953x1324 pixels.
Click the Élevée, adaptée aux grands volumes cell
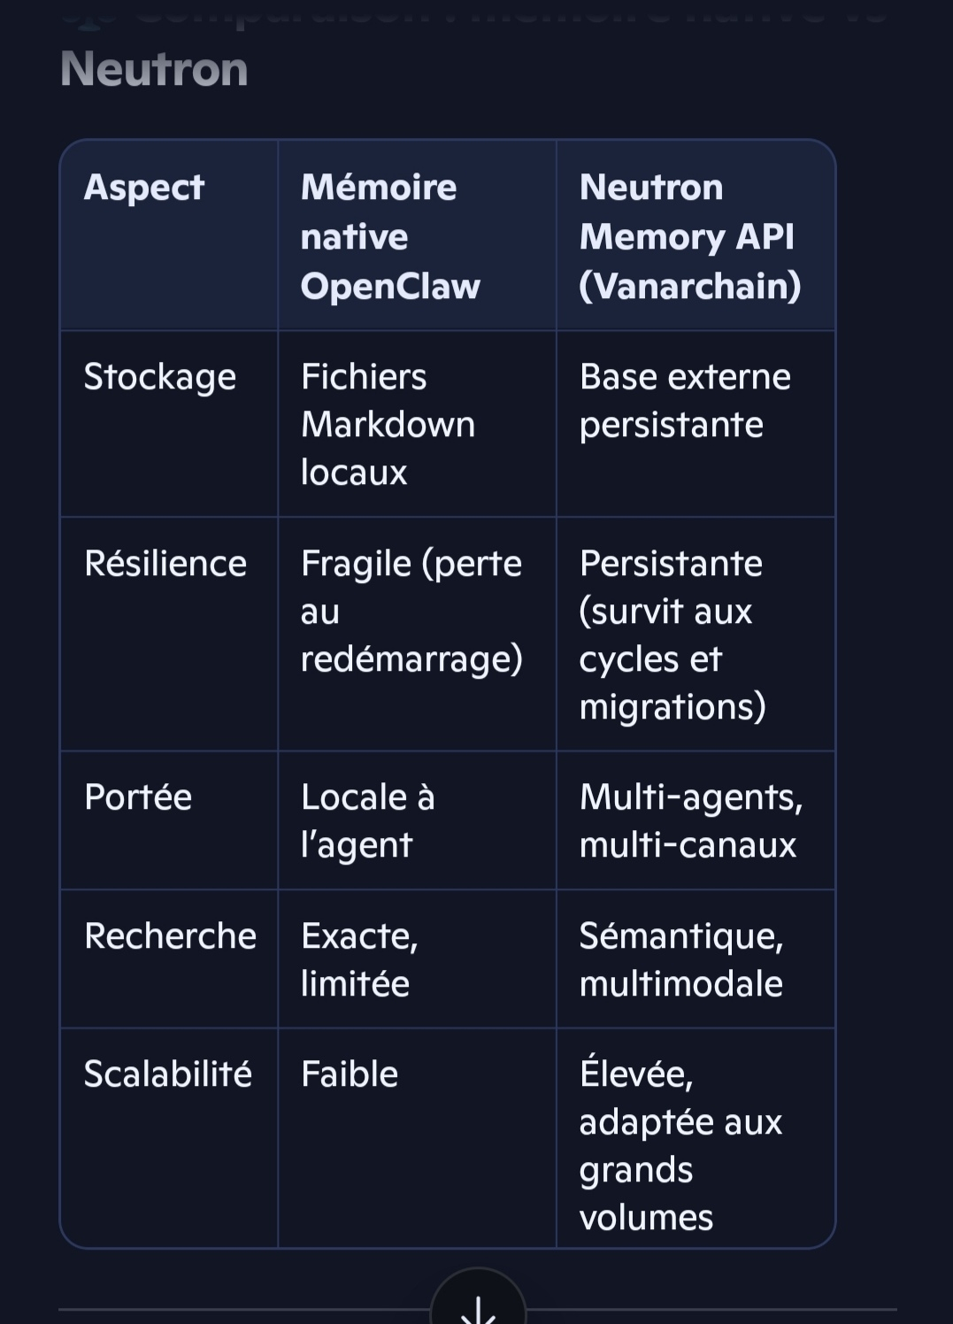(x=681, y=1145)
